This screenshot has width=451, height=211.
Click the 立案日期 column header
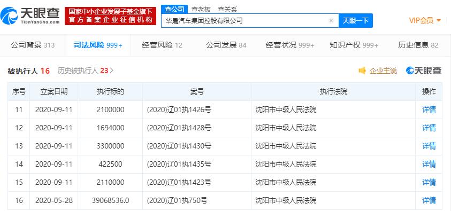(54, 91)
